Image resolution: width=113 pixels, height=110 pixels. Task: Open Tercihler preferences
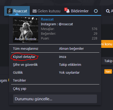click(19, 81)
